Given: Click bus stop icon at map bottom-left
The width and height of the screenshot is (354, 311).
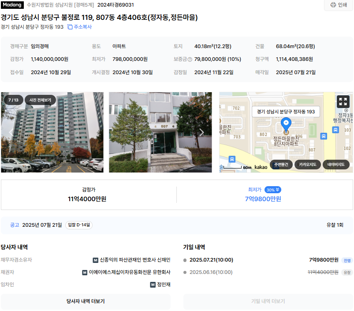Looking at the screenshot, I should (x=232, y=159).
